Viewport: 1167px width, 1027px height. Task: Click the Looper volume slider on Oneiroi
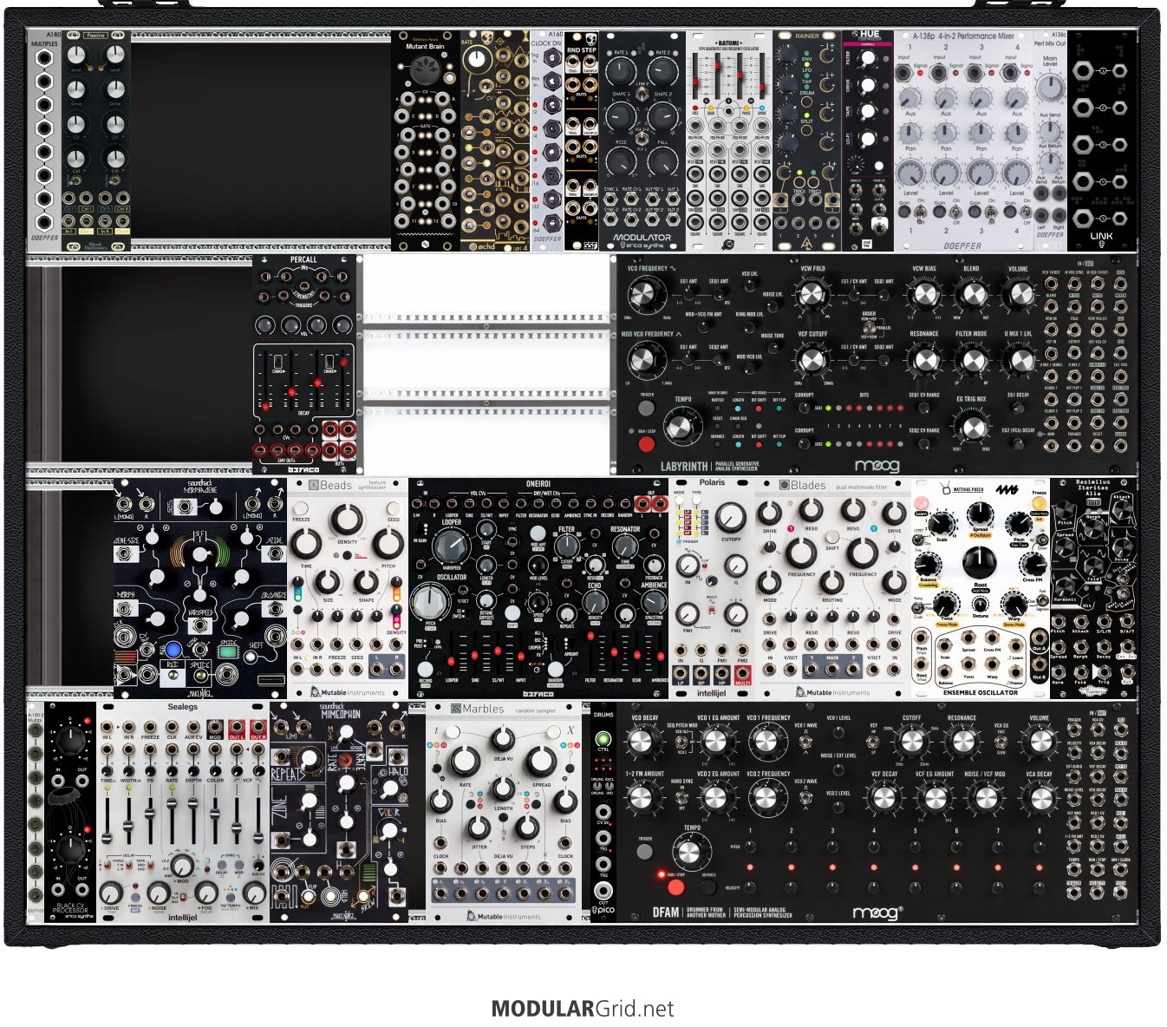pos(452,652)
